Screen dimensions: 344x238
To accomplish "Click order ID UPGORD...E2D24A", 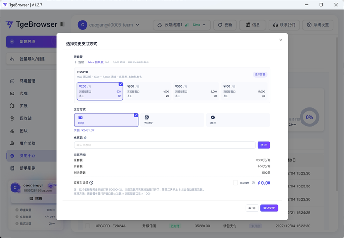I will [x=110, y=226].
